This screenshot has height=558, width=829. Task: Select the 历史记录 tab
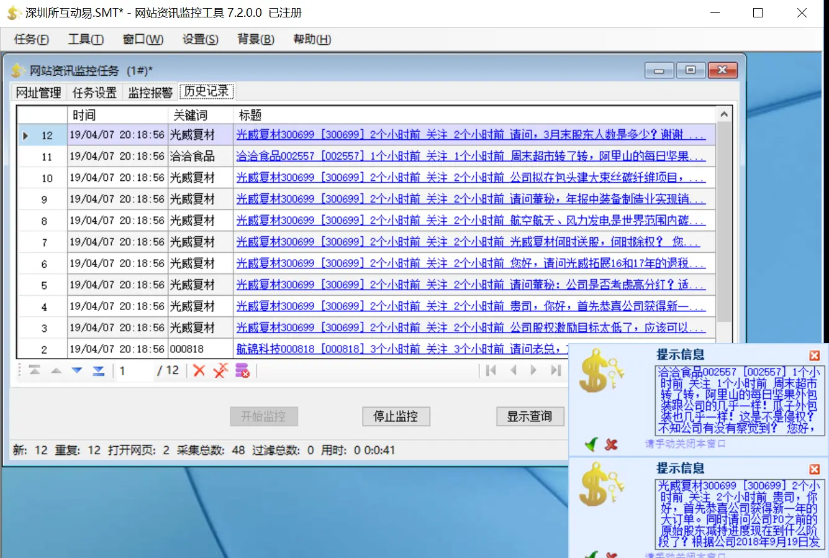[x=206, y=91]
